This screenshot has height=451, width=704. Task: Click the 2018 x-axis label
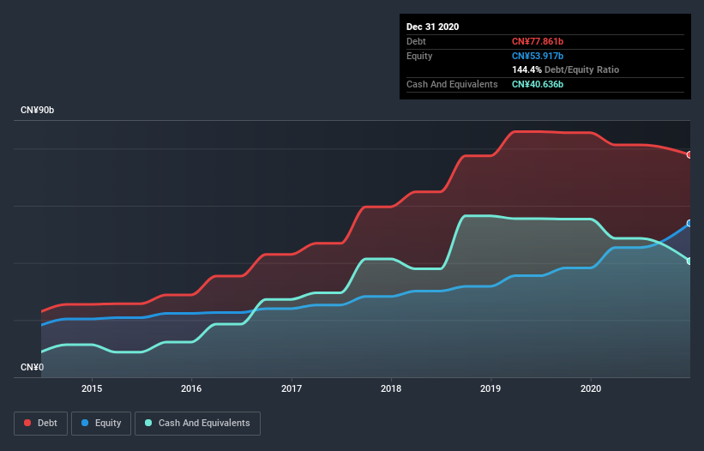click(391, 388)
